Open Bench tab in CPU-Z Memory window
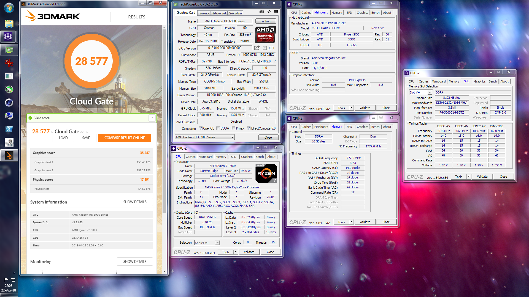 point(375,127)
